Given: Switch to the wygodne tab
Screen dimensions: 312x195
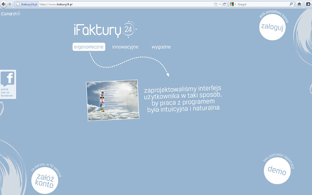Looking at the screenshot, I should 161,47.
